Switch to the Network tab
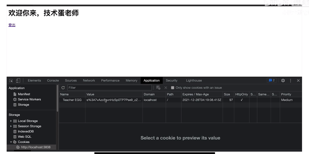Viewport: 309px width, 154px height. 89,80
